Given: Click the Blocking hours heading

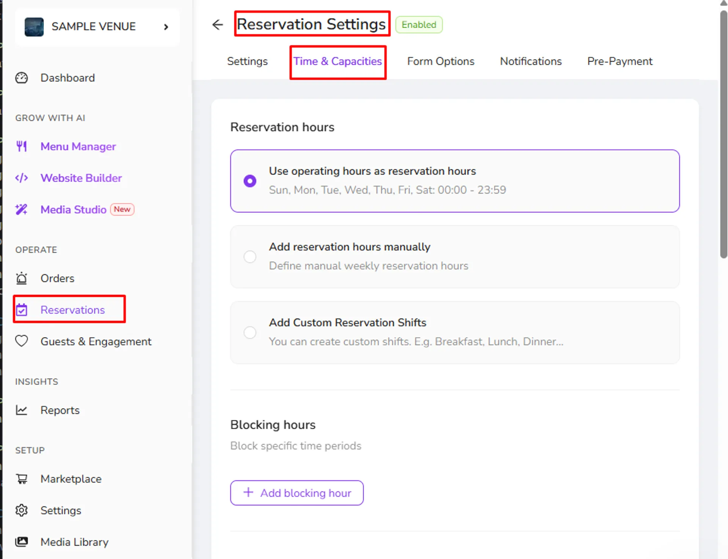Looking at the screenshot, I should tap(273, 425).
